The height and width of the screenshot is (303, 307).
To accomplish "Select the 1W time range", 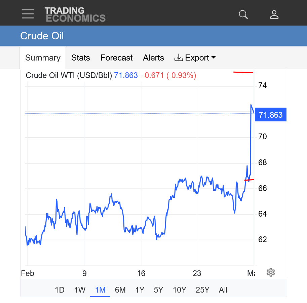I will coord(80,290).
